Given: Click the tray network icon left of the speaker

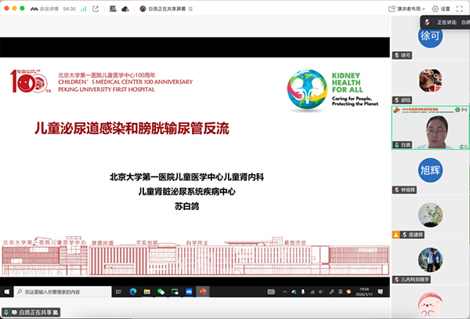Looking at the screenshot, I should (313, 292).
